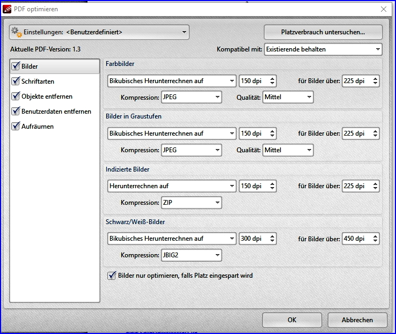Click the 'Aktuelle PDF-Version: 1.3' text
Viewport: 396px width, 334px height.
click(45, 49)
